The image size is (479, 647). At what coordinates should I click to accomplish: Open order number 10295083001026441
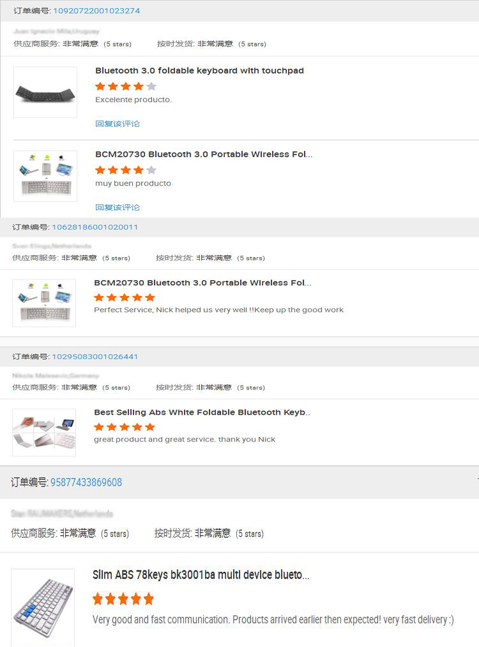[95, 357]
